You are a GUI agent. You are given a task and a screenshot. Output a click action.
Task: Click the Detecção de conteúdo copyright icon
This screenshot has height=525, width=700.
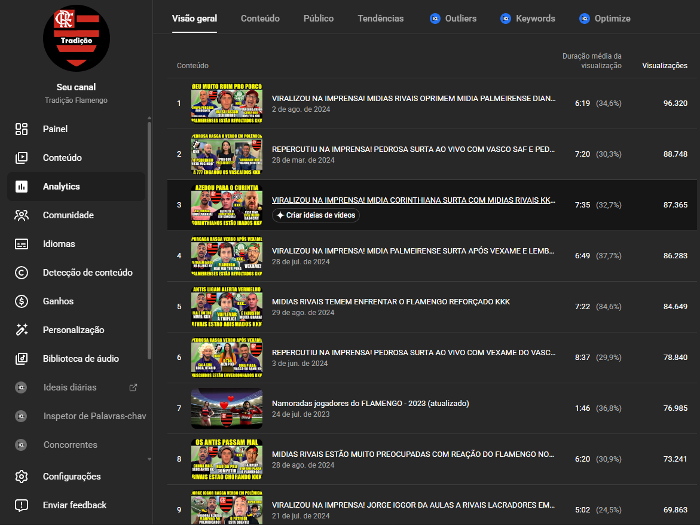coord(22,273)
